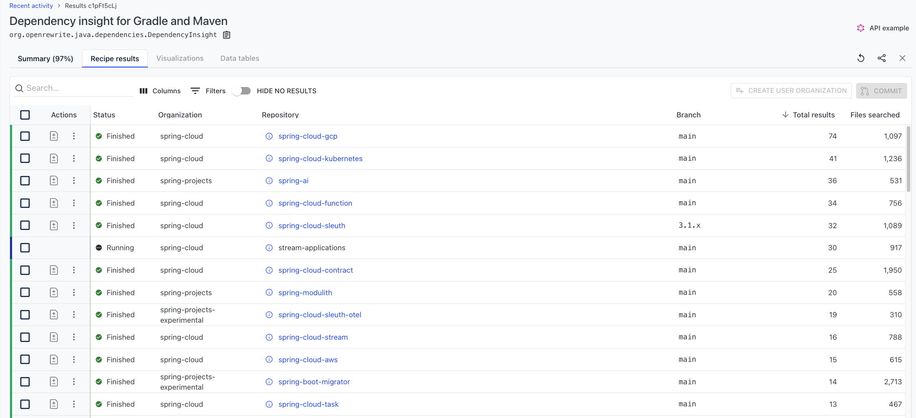Select checkbox for spring-cloud-kubernetes row
The height and width of the screenshot is (418, 916).
coord(25,159)
